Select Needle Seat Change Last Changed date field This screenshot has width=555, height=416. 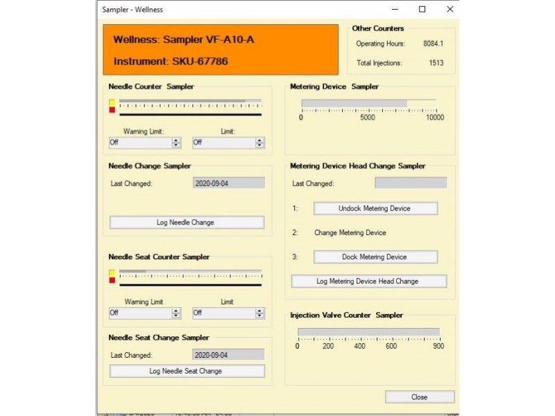[x=228, y=355]
